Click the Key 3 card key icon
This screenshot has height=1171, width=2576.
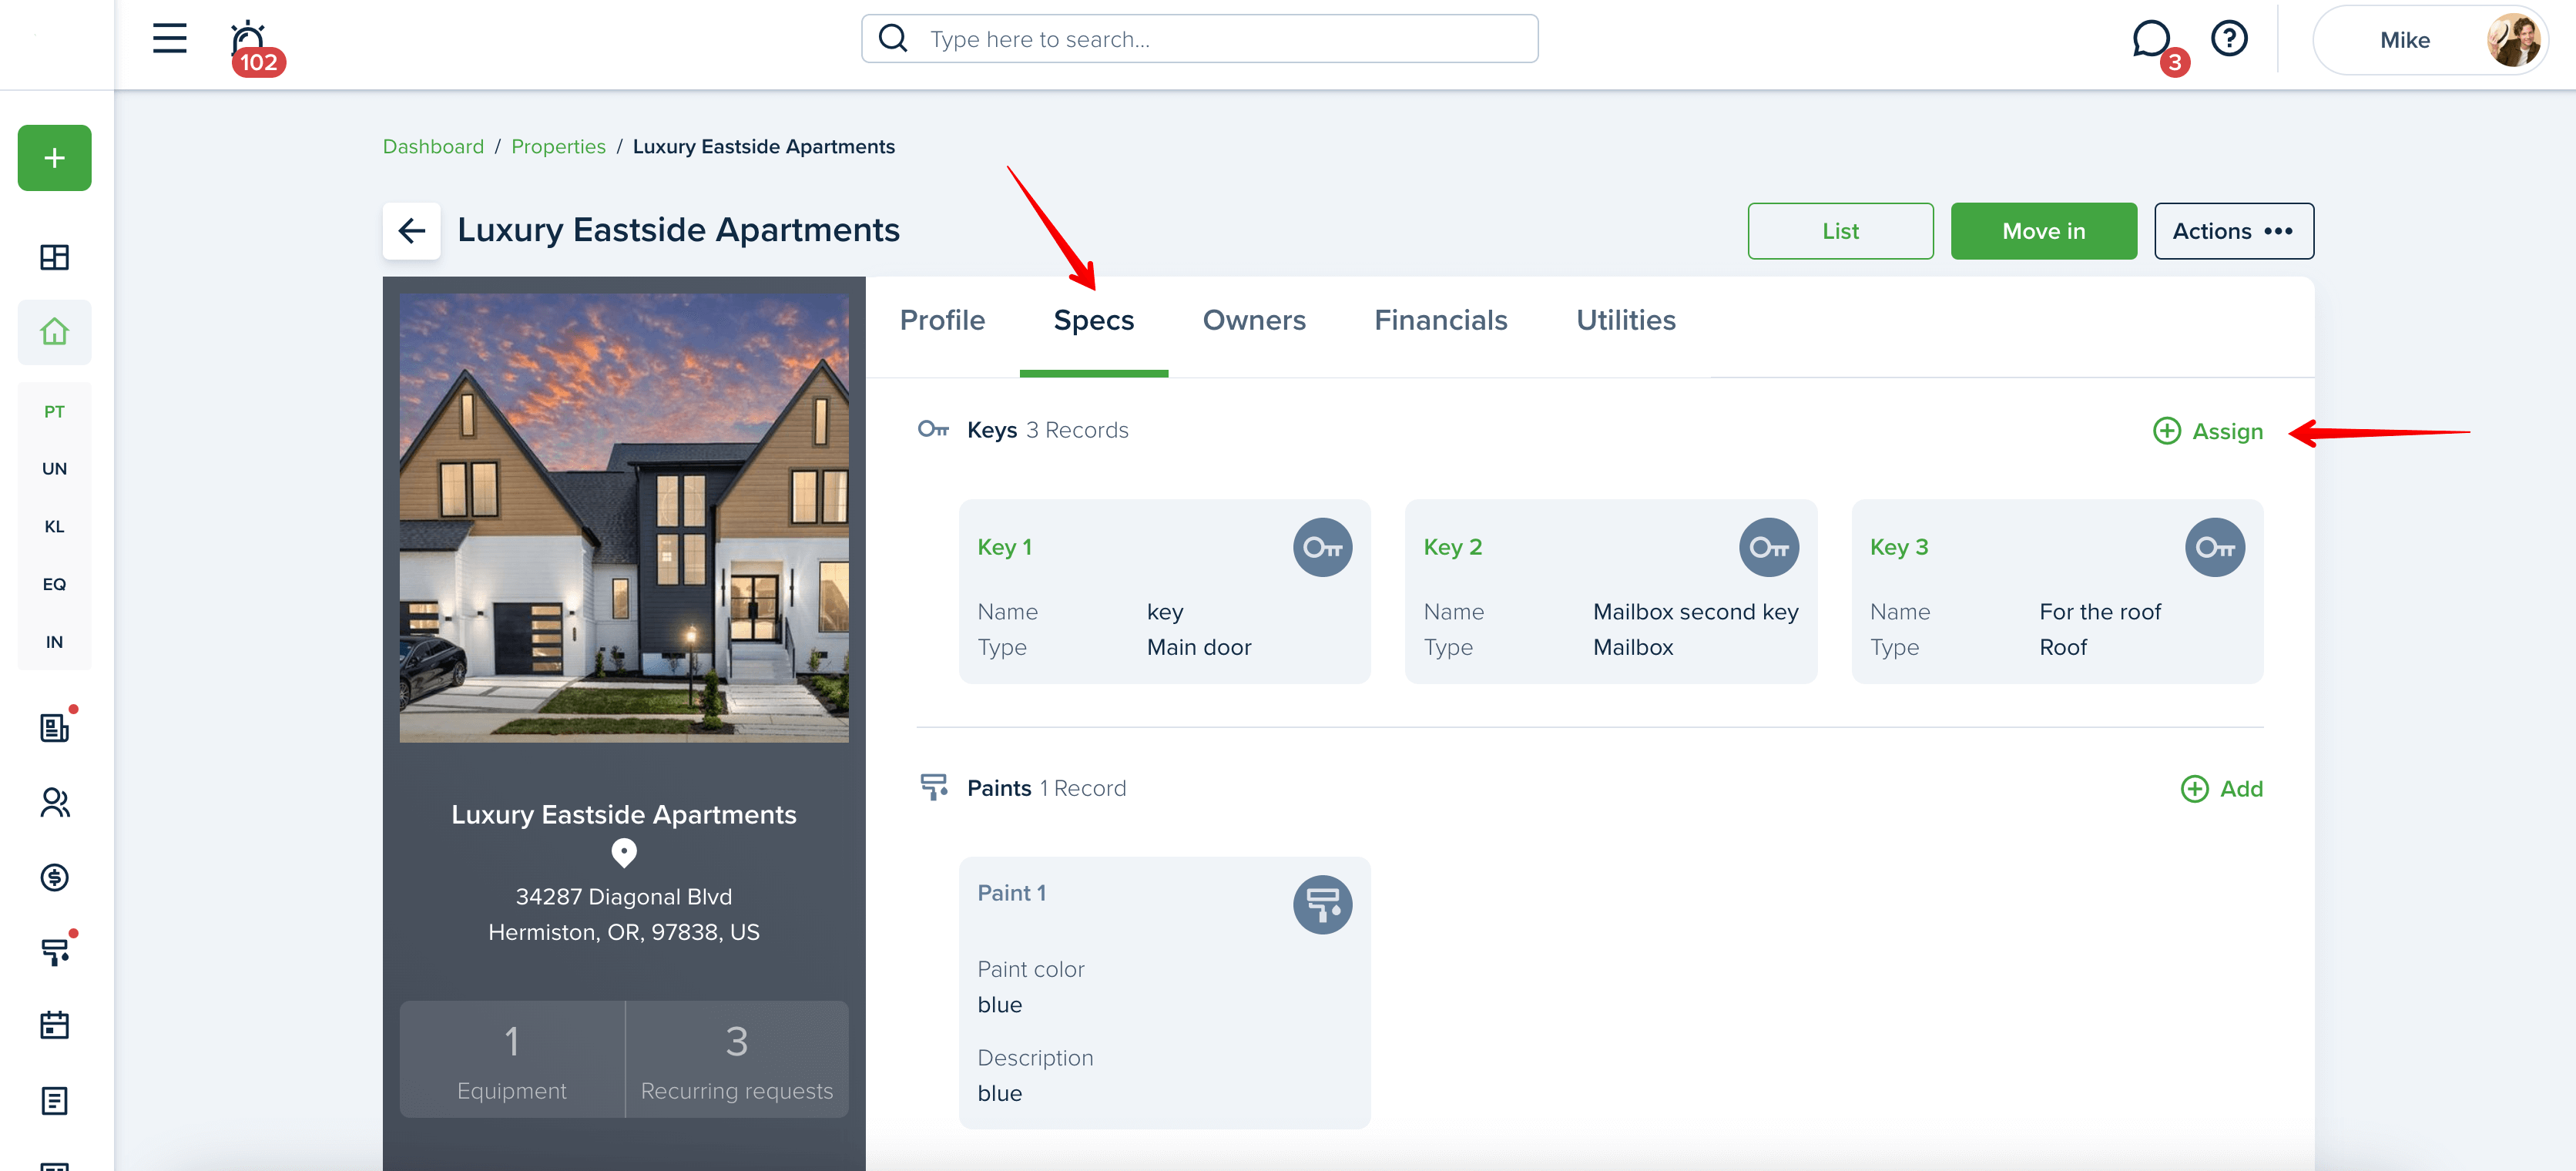click(x=2214, y=547)
